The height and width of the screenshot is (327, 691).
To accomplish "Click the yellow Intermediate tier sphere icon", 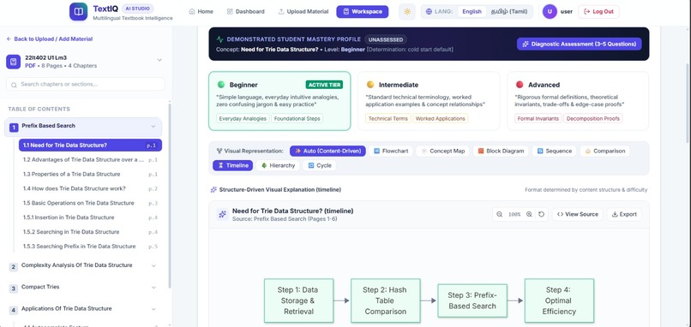I will tap(370, 85).
